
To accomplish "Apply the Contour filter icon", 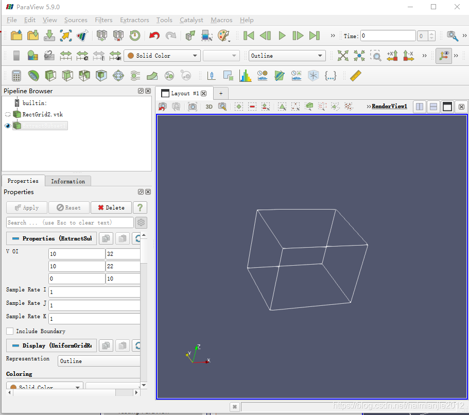I will pyautogui.click(x=33, y=76).
